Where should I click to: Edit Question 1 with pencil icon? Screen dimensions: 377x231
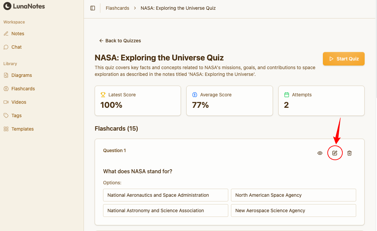(x=335, y=153)
